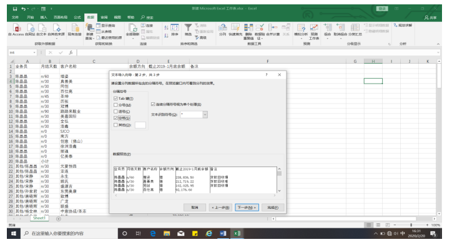The height and width of the screenshot is (242, 452).
Task: Open the 文件 menu tab
Action: tap(15, 17)
